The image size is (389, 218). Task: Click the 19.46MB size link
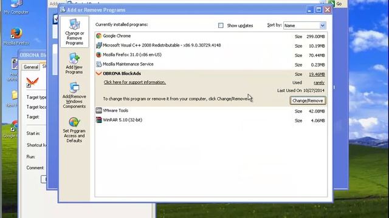(317, 74)
